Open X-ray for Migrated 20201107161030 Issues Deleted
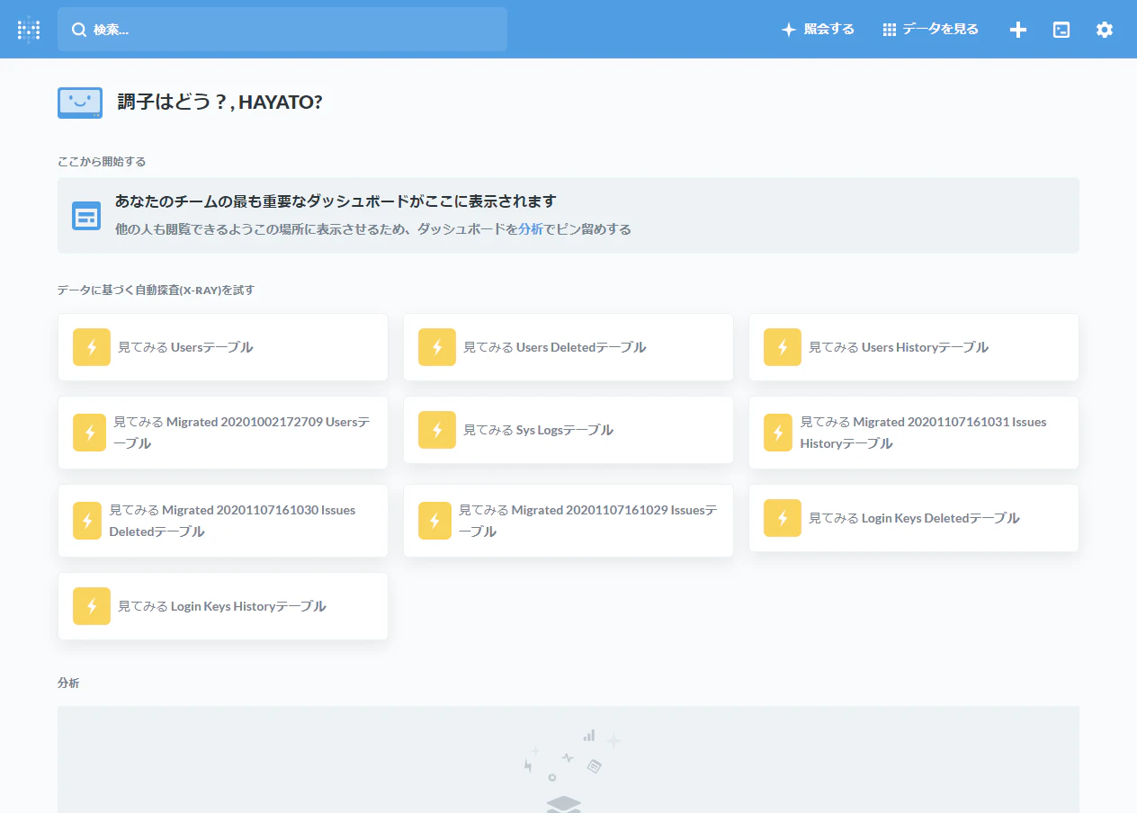Image resolution: width=1137 pixels, height=813 pixels. click(x=223, y=521)
